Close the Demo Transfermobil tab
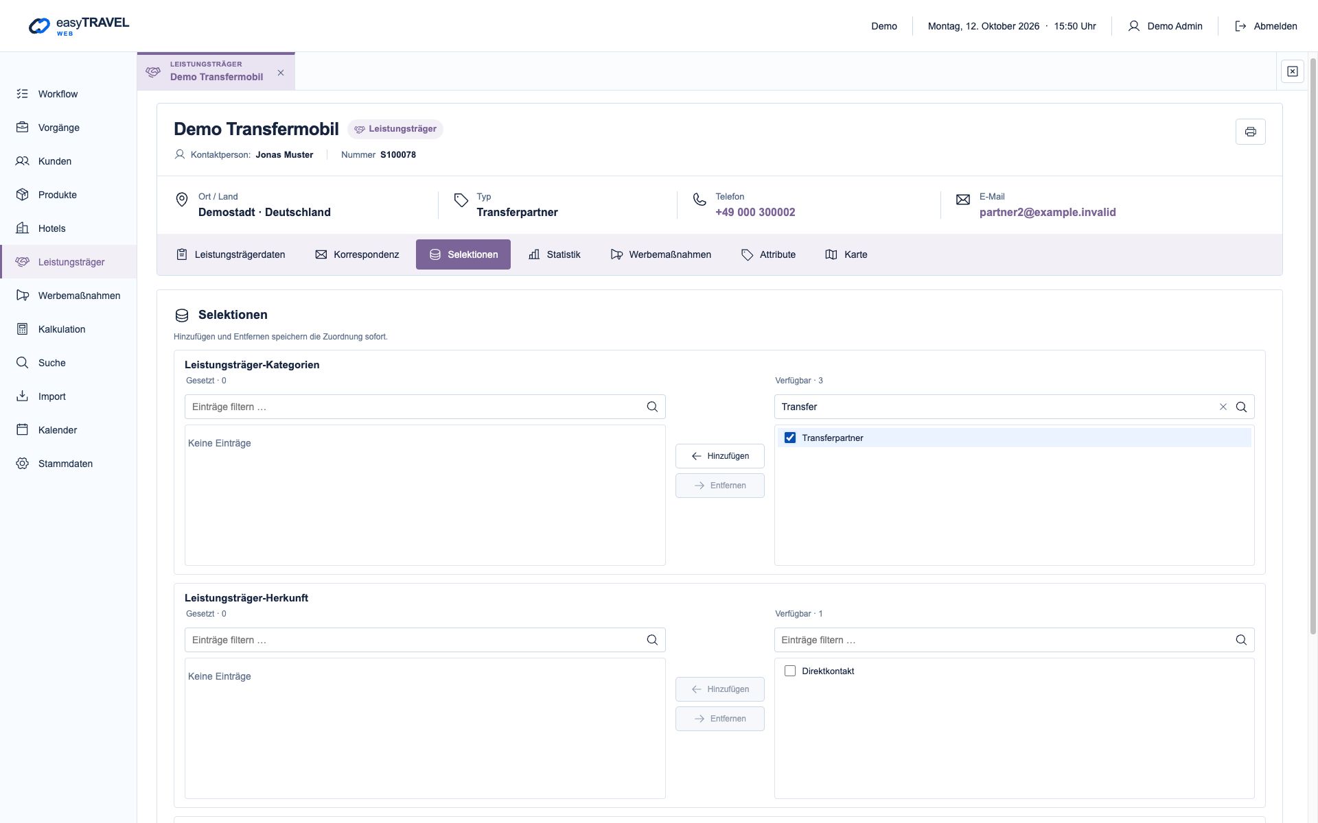The width and height of the screenshot is (1318, 823). click(281, 73)
